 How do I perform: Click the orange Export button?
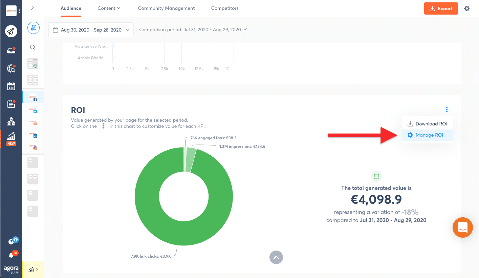pos(441,8)
